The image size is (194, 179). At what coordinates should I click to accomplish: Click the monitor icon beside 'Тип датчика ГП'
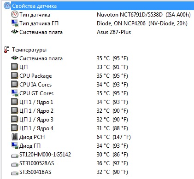tap(15, 23)
